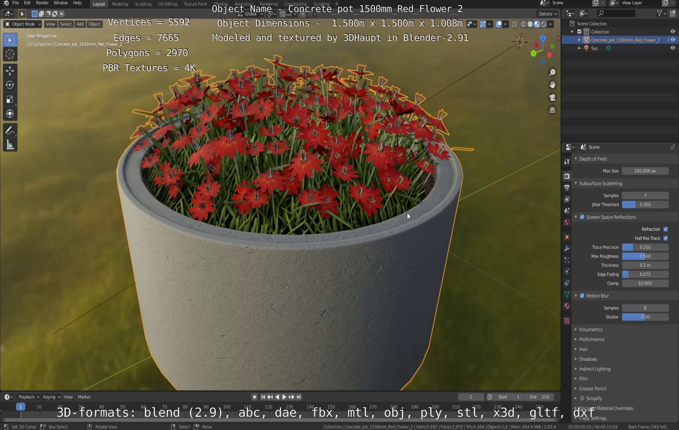Open the Output properties tab
Screen dimensions: 679x430
coord(567,188)
